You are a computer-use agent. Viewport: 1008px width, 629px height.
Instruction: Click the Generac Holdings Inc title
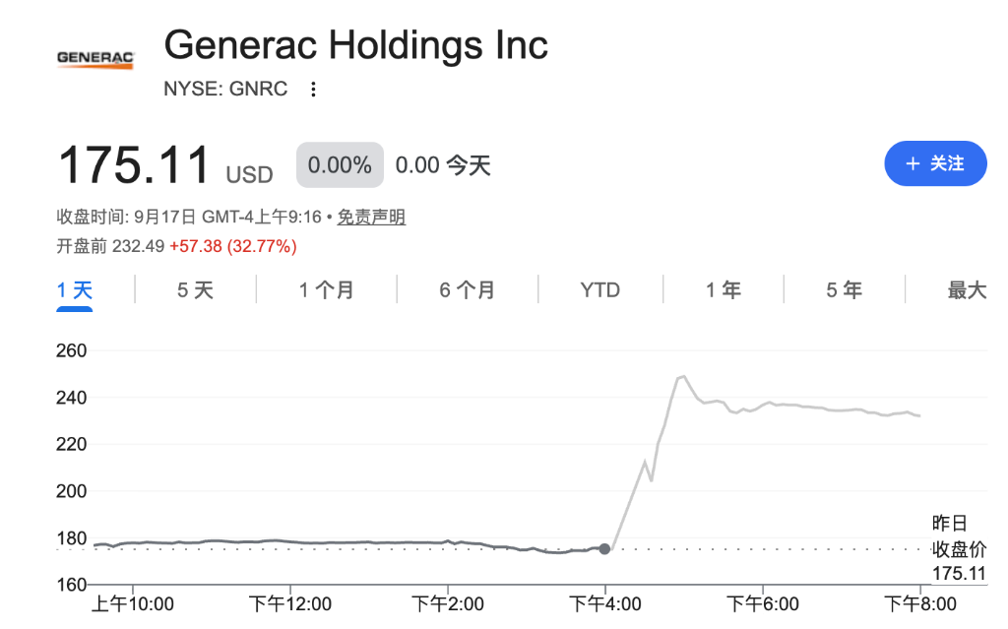pos(355,45)
